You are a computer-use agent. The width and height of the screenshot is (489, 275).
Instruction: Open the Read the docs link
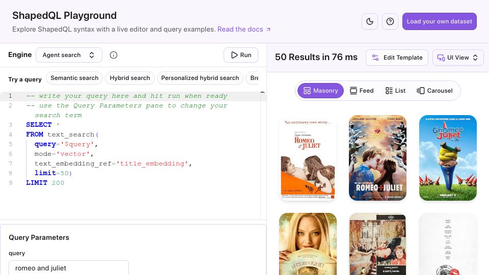click(244, 30)
